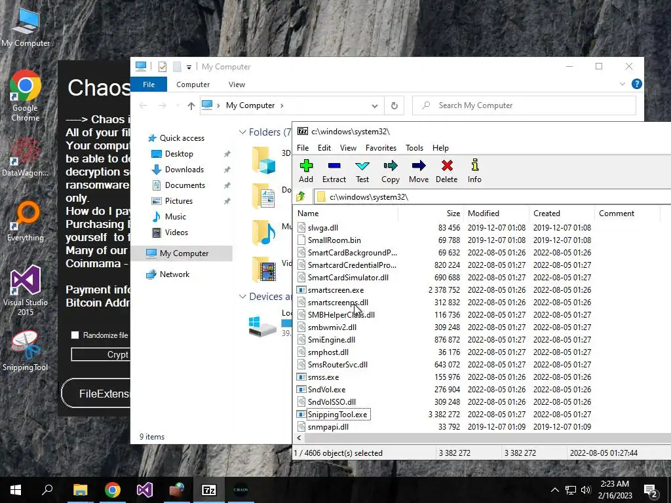Open the 7-Zip View menu
Screen dimensions: 671x503
(x=348, y=147)
